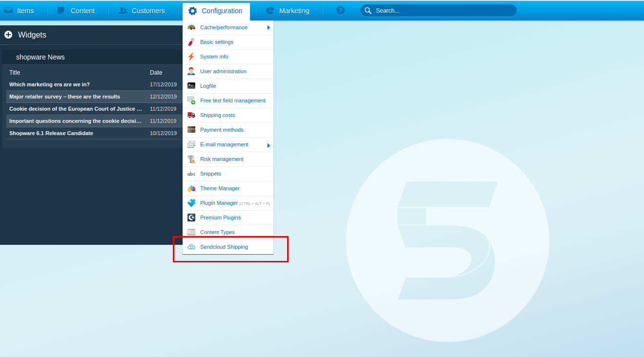Viewport: 644px width, 357px height.
Task: Open Content Types entry
Action: click(228, 233)
